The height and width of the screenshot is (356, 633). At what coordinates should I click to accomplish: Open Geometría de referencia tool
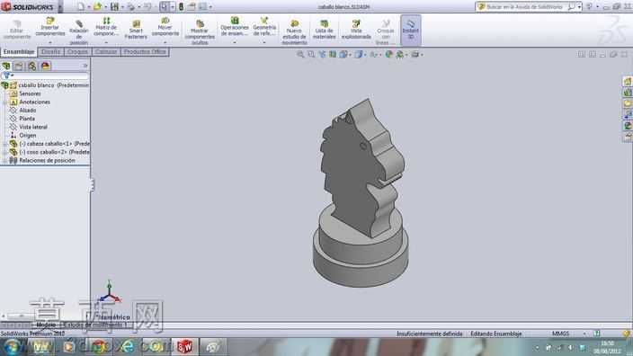pyautogui.click(x=264, y=27)
